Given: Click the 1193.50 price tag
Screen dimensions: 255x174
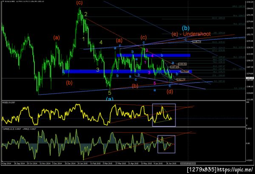Looking at the screenshot, I should point(182,64).
